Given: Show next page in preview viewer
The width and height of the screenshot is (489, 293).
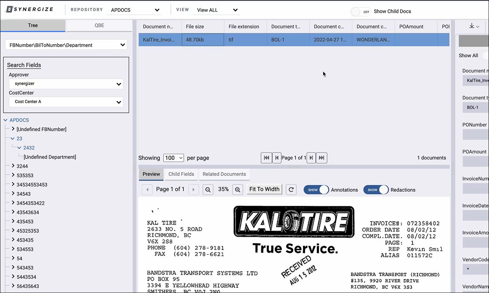Looking at the screenshot, I should coord(193,189).
